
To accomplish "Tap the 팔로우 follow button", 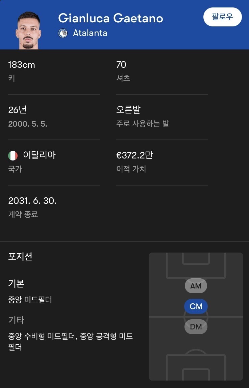I will coord(222,17).
